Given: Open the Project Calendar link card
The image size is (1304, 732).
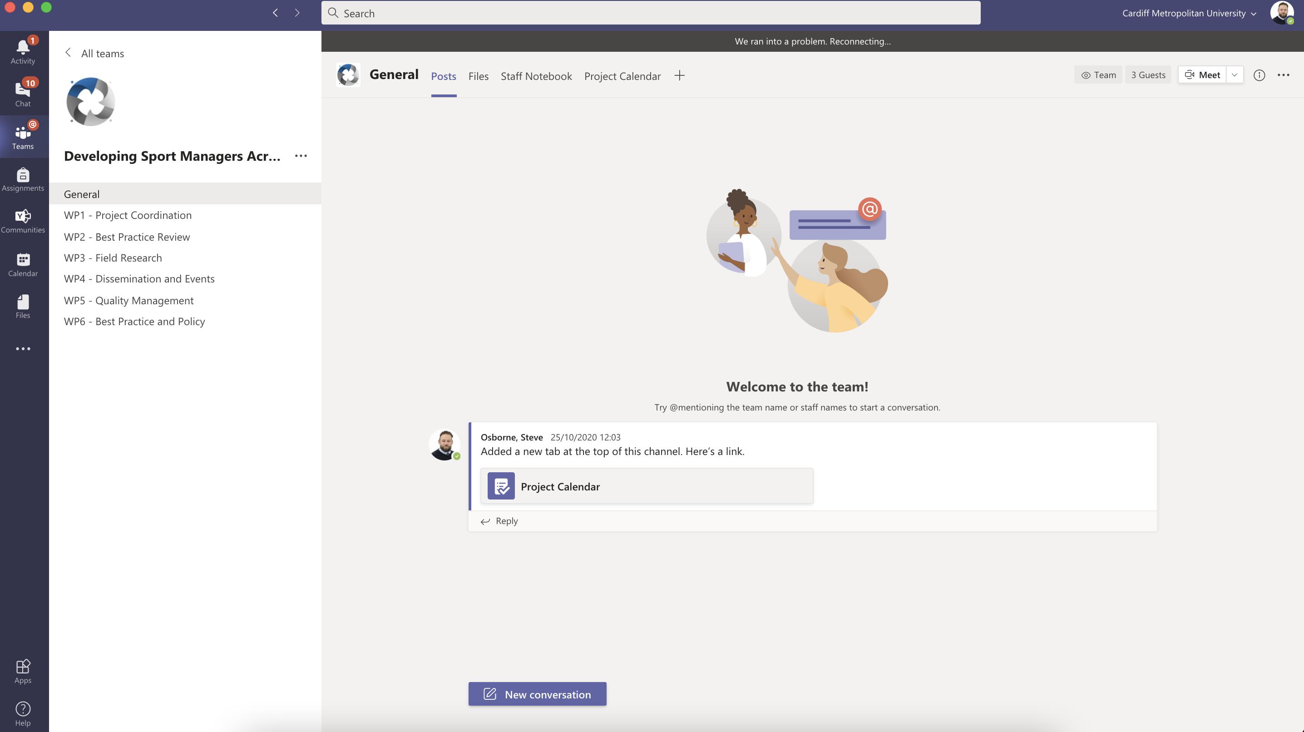Looking at the screenshot, I should click(647, 486).
